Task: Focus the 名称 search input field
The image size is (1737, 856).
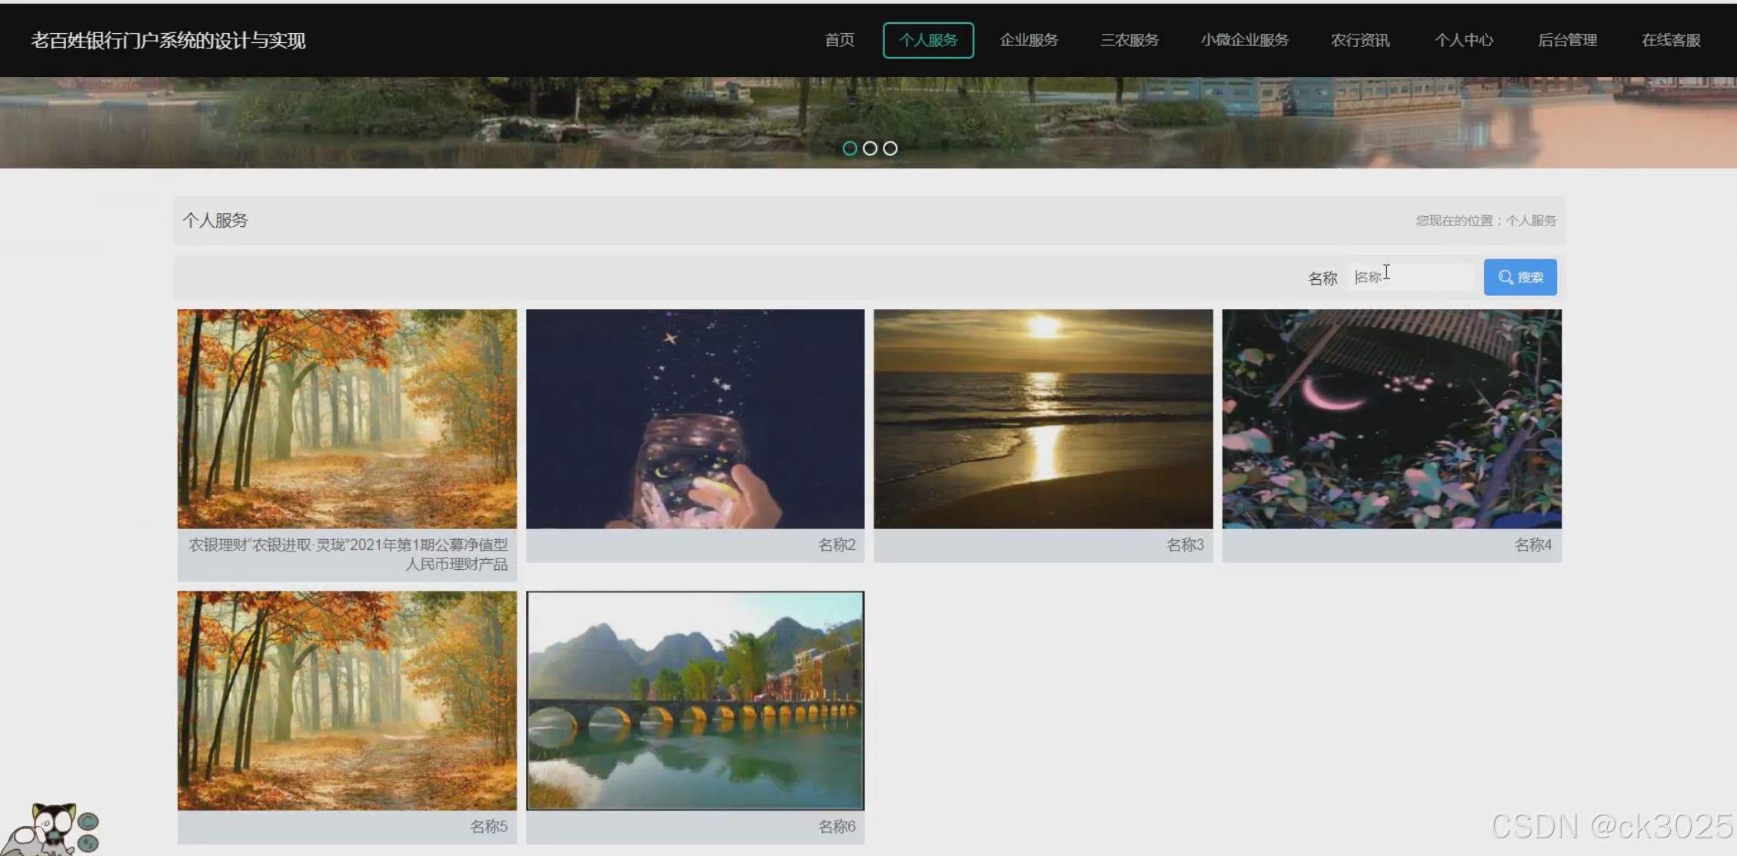Action: tap(1413, 277)
